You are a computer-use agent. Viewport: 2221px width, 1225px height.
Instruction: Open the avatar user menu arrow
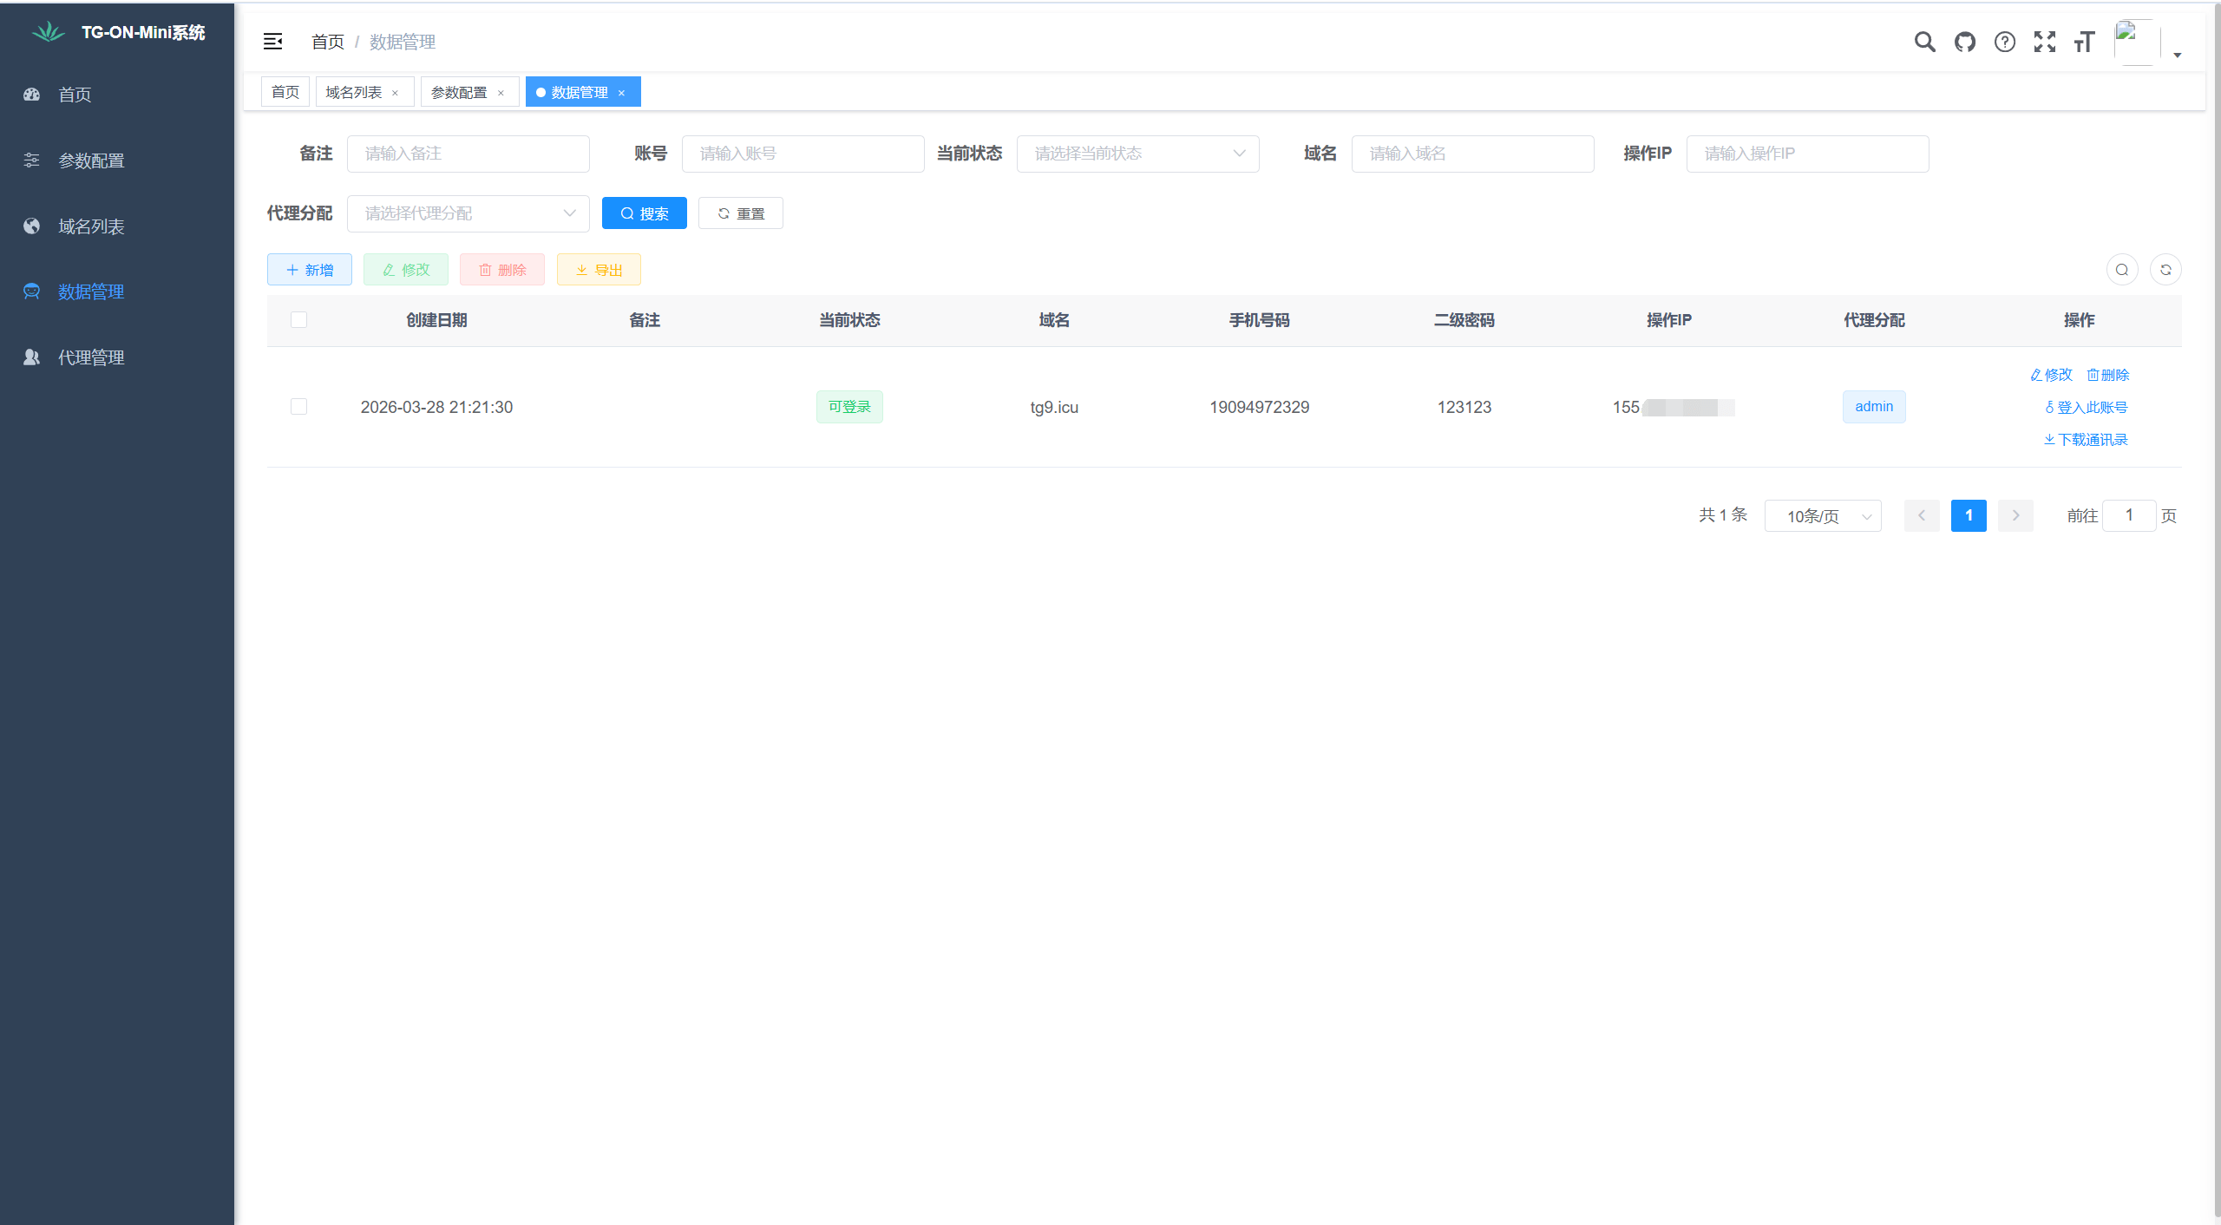point(2177,55)
